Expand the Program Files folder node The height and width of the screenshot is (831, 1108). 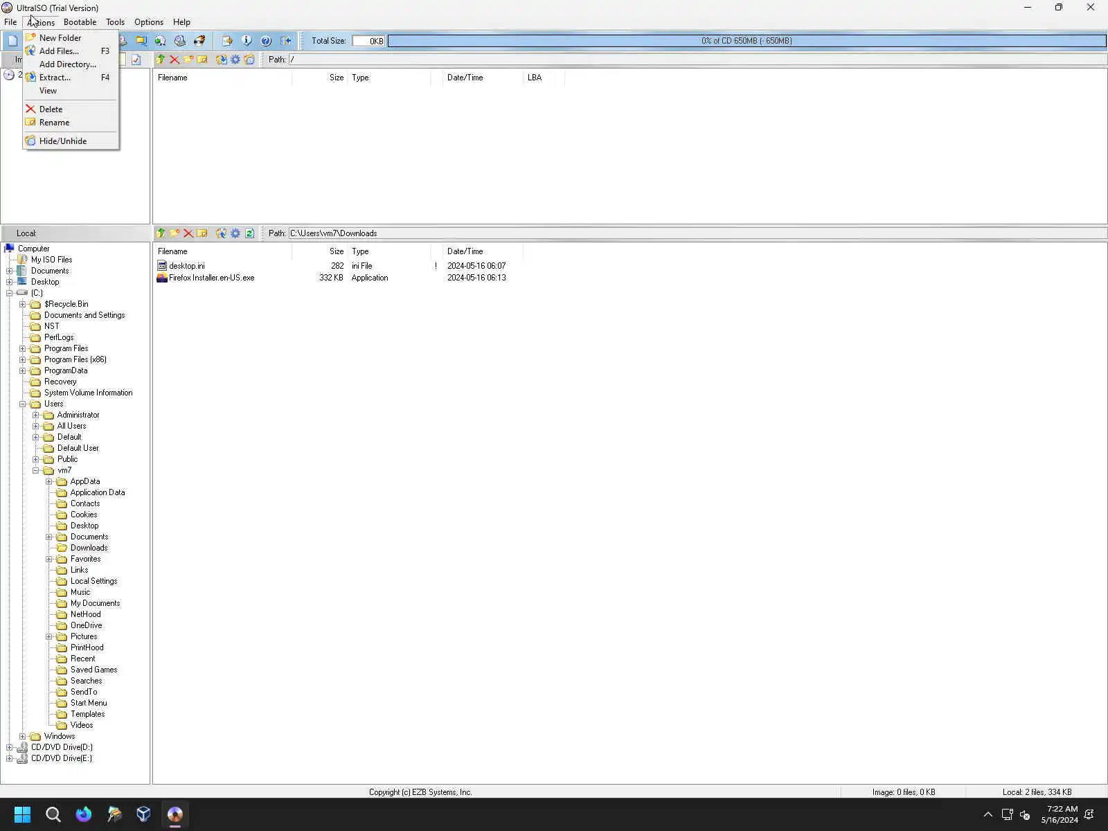(23, 348)
